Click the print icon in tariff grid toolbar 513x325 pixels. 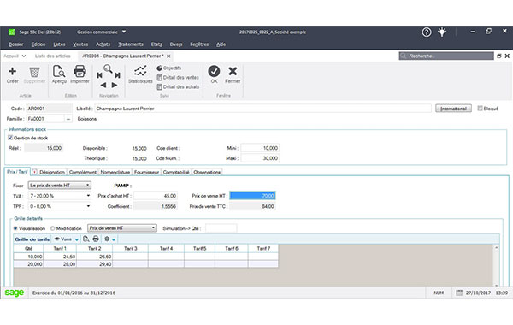pos(96,239)
